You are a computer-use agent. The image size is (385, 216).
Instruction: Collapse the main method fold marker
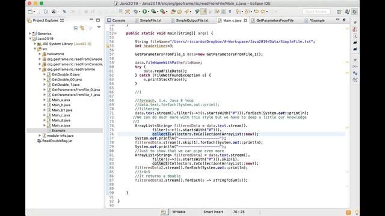coord(115,33)
